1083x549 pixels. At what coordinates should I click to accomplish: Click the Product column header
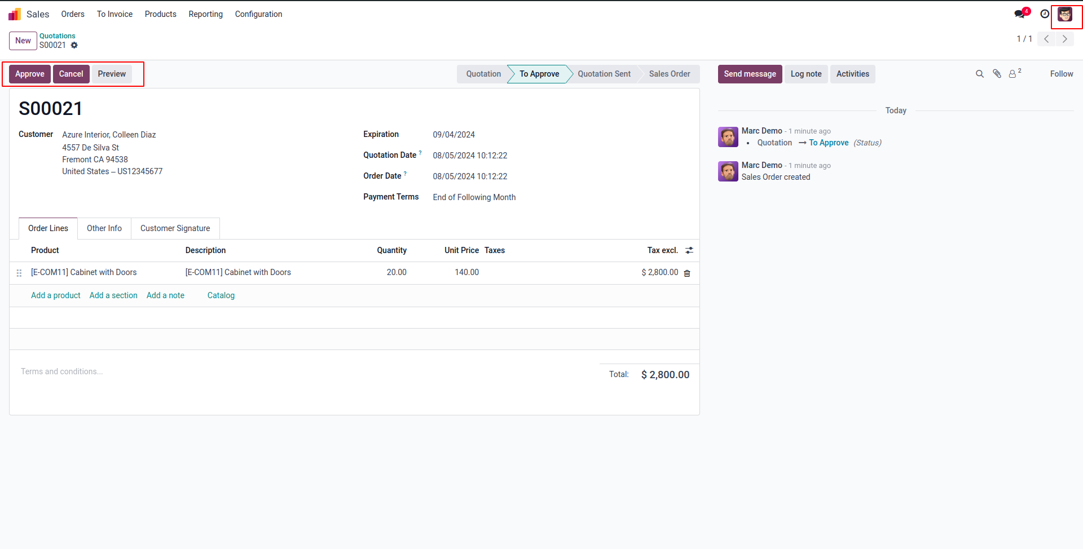pos(45,250)
